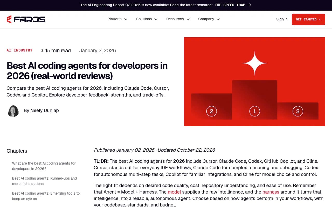Follow the 'model' hyperlink in article

(174, 192)
